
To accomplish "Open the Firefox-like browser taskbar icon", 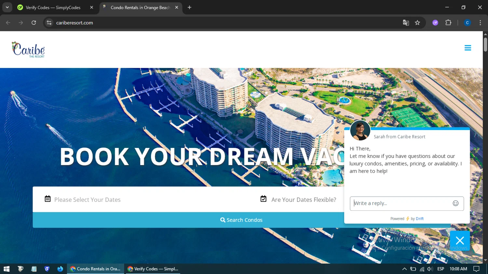I will coord(60,269).
